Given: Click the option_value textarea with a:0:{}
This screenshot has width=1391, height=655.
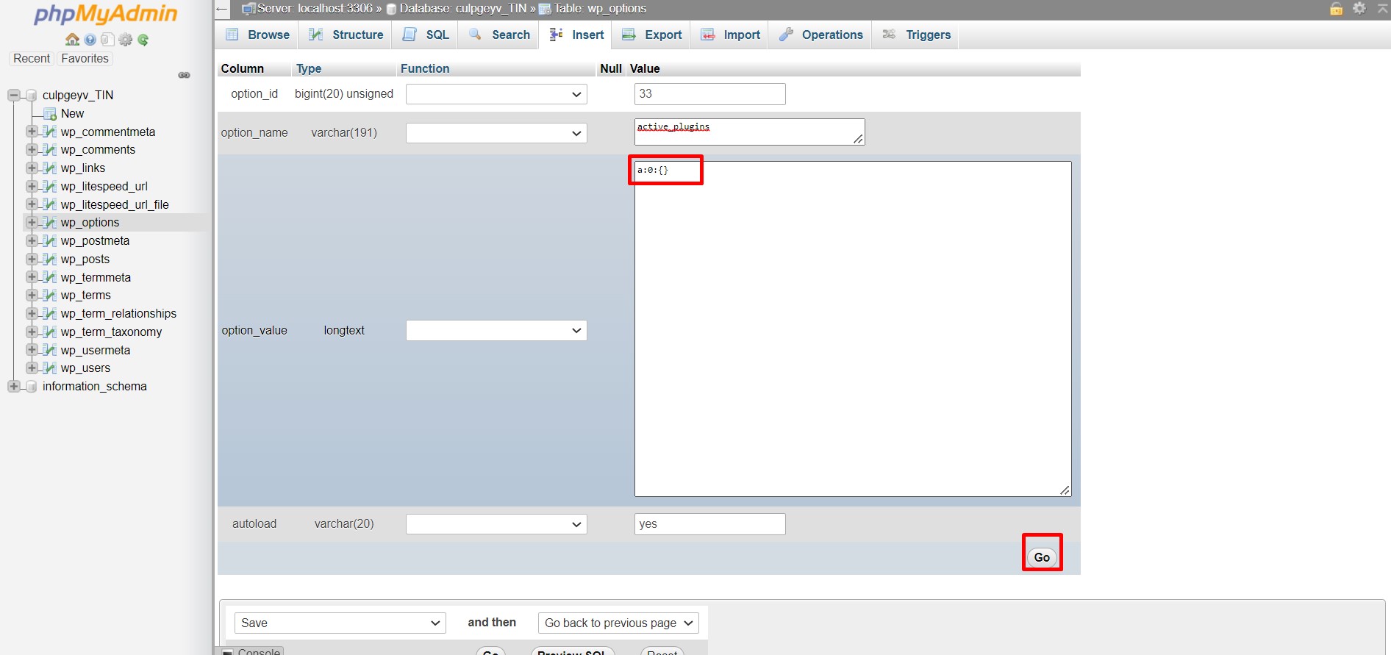Looking at the screenshot, I should click(853, 329).
